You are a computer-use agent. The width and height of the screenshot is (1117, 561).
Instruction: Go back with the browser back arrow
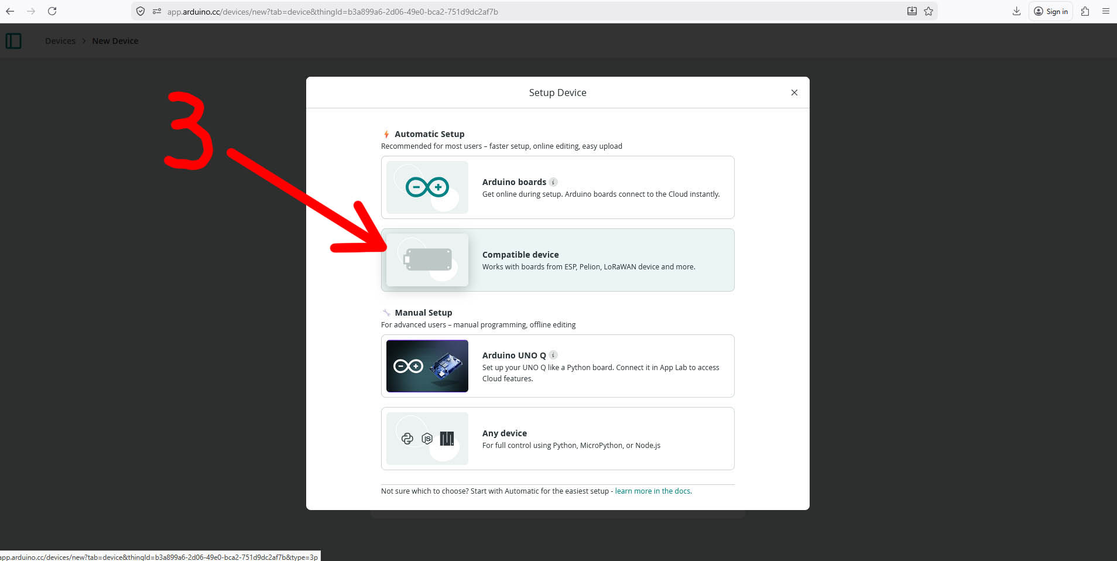click(x=10, y=11)
